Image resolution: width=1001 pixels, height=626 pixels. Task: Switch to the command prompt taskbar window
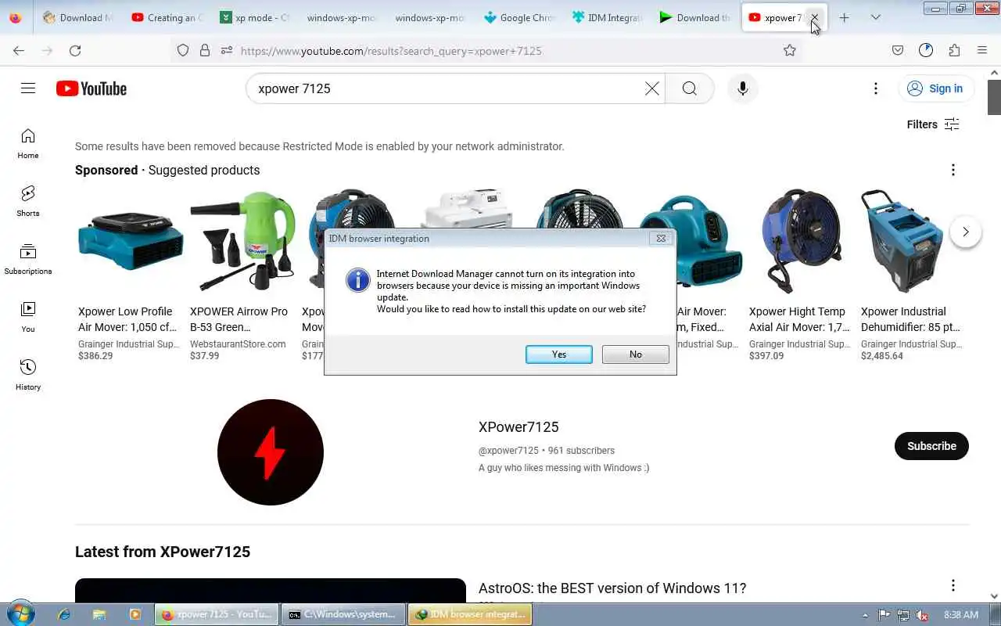pos(343,615)
